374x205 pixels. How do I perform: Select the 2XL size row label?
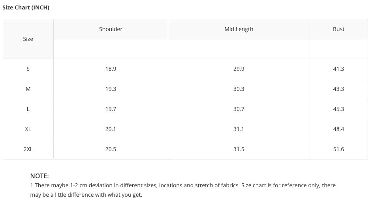pyautogui.click(x=28, y=149)
